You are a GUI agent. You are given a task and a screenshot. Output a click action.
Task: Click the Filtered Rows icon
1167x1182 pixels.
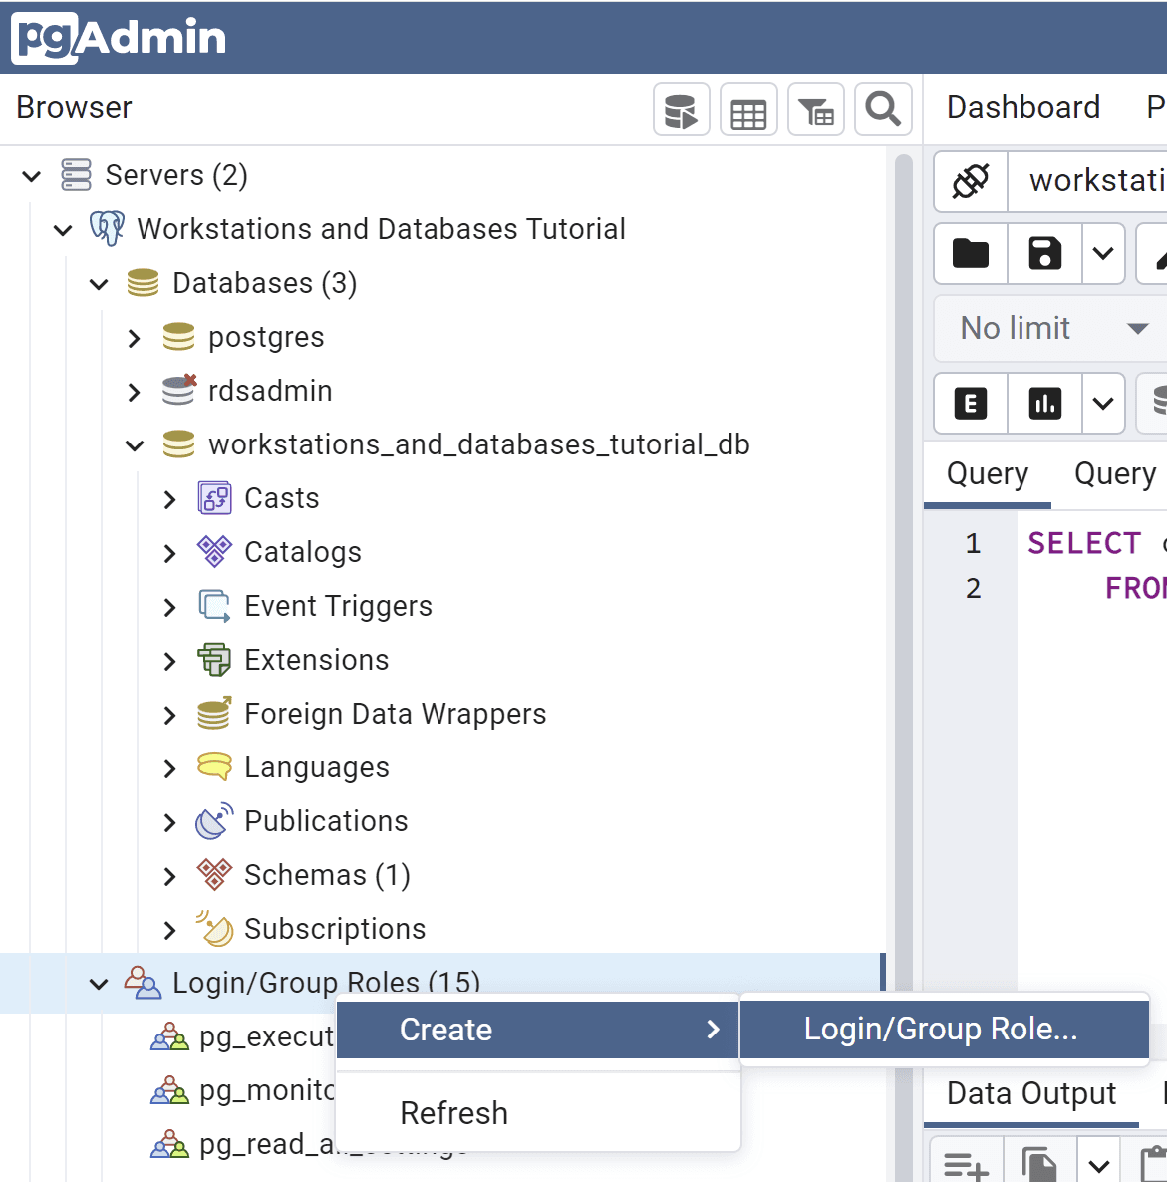816,109
